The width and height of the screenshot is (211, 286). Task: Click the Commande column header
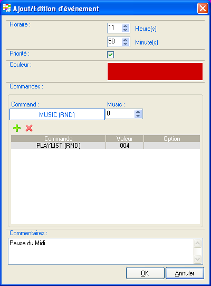(x=59, y=139)
